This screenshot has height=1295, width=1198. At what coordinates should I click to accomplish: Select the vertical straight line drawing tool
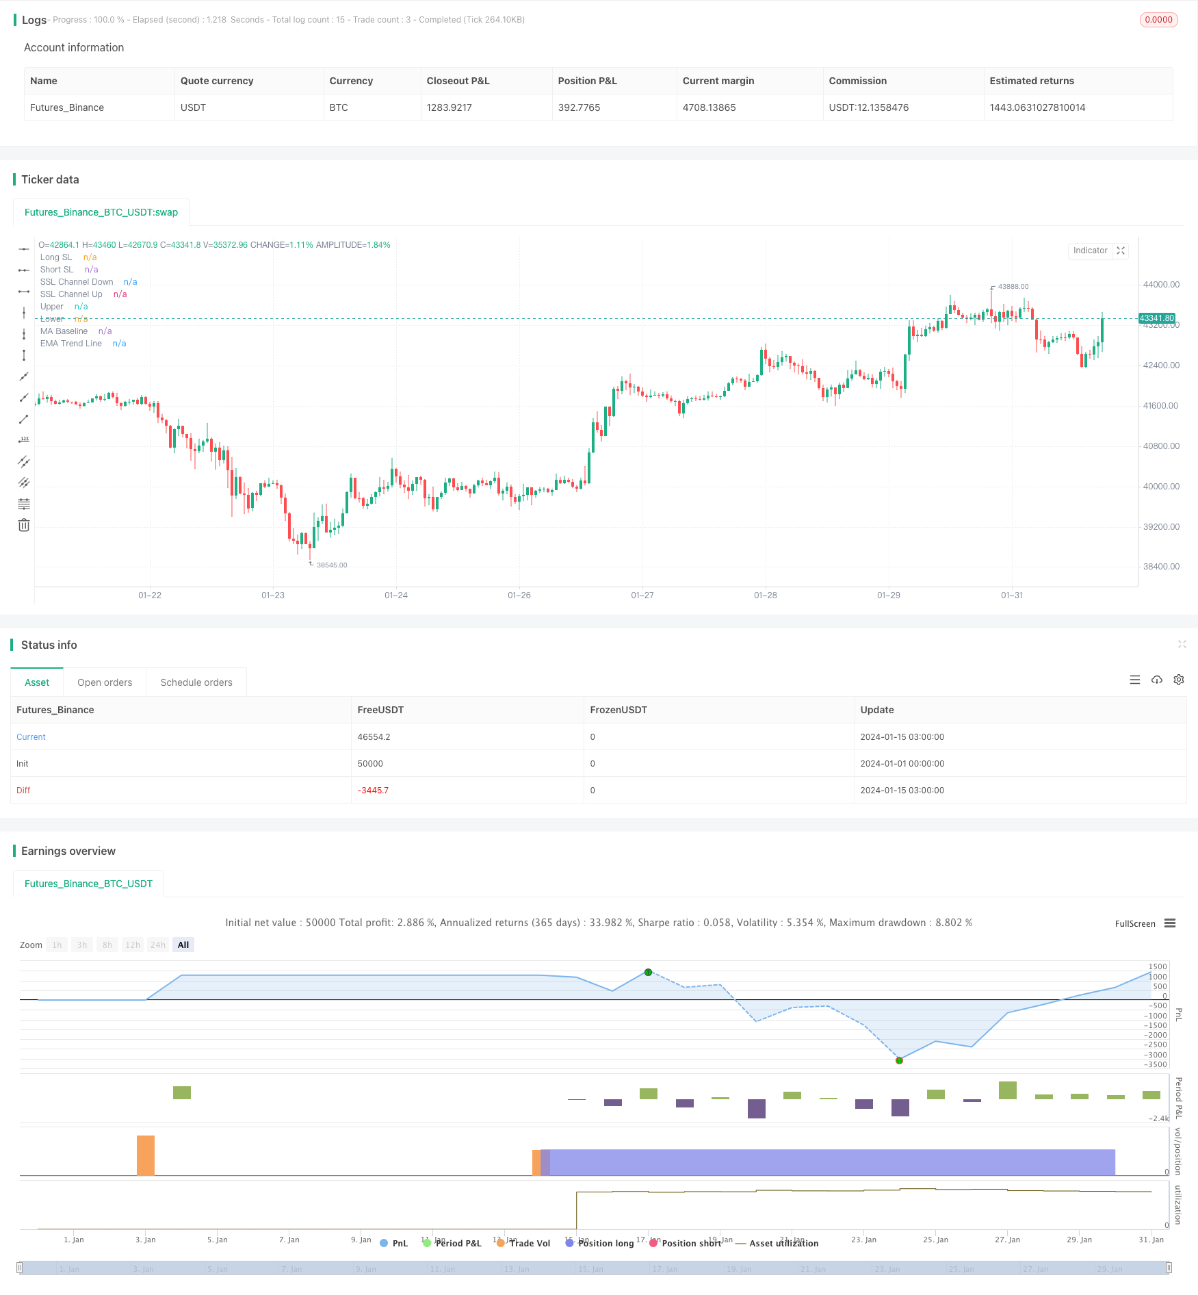[24, 313]
